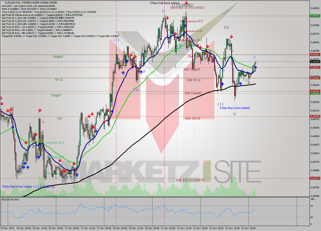Click the green price tag 0.65266

pyautogui.click(x=315, y=93)
